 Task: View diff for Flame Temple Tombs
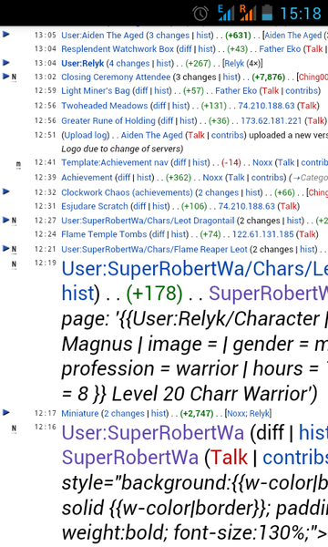point(159,234)
